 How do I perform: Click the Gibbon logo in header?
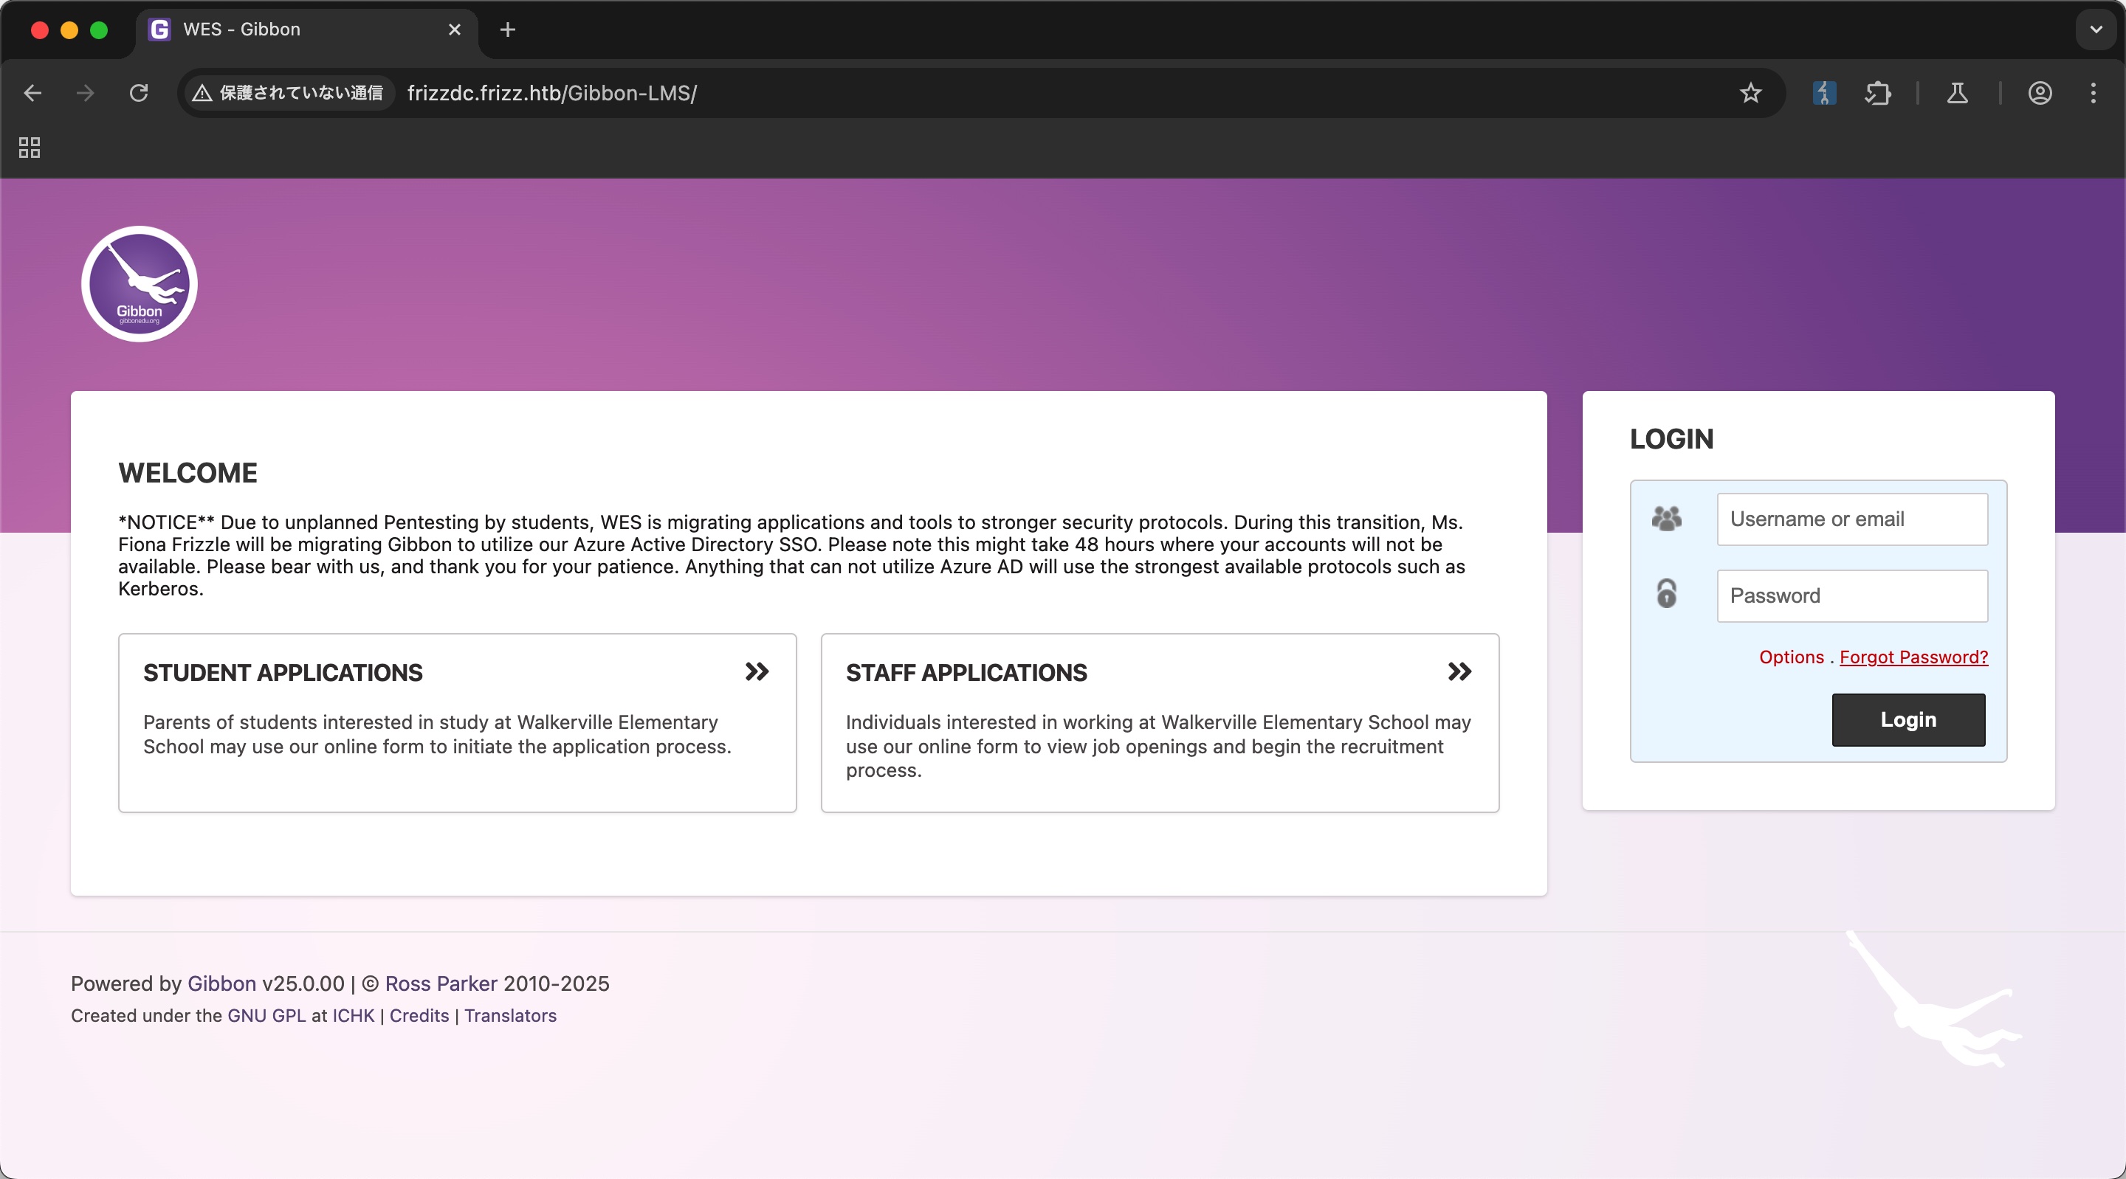tap(139, 284)
